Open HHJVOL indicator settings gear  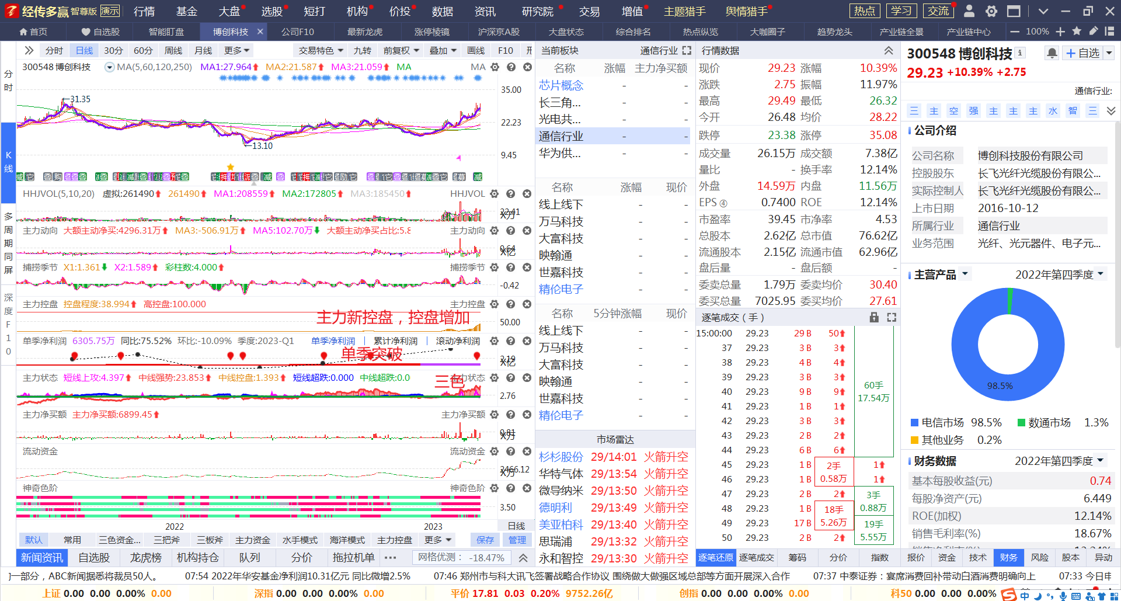[494, 193]
